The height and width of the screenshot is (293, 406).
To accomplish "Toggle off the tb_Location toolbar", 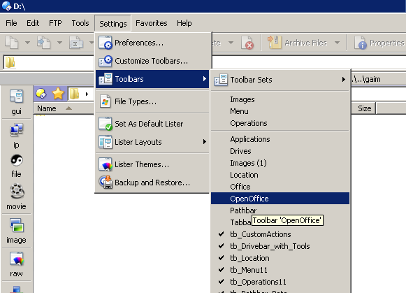I will (280, 258).
